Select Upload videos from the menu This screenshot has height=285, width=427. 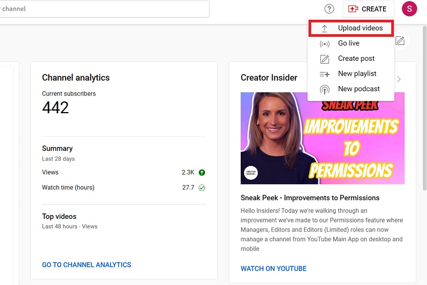tap(351, 28)
